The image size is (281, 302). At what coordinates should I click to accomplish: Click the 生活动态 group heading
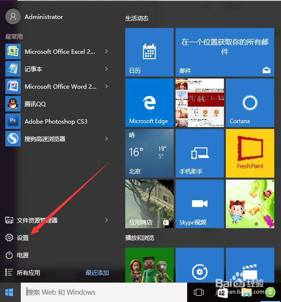(x=137, y=18)
